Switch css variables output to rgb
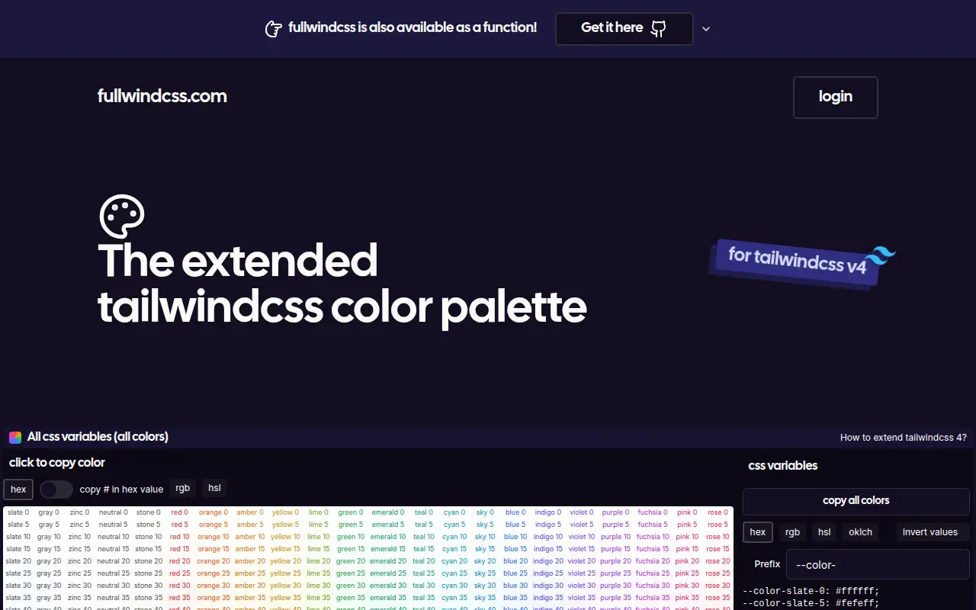This screenshot has width=976, height=610. click(792, 532)
